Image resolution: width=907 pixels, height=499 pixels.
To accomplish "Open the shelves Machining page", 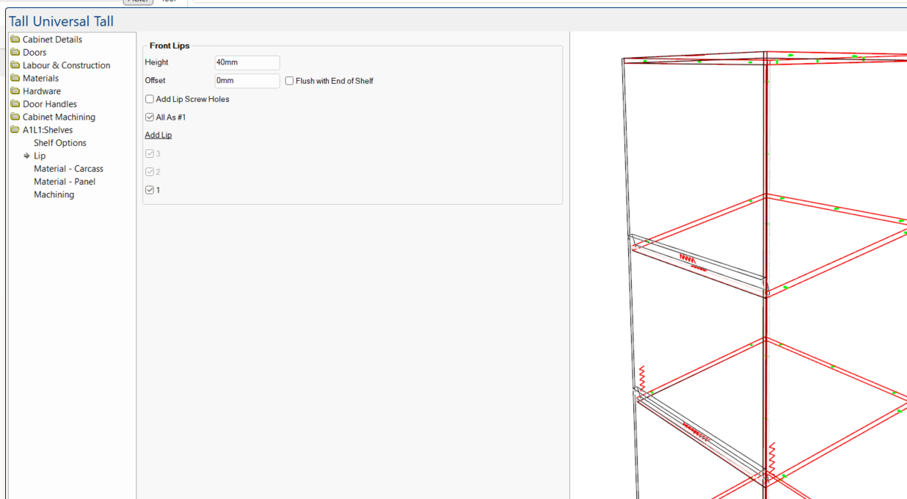I will [54, 194].
